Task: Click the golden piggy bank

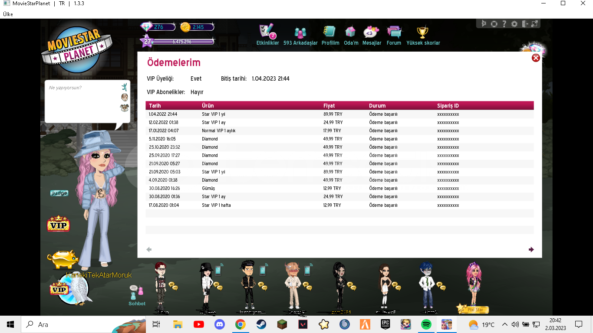Action: 63,259
